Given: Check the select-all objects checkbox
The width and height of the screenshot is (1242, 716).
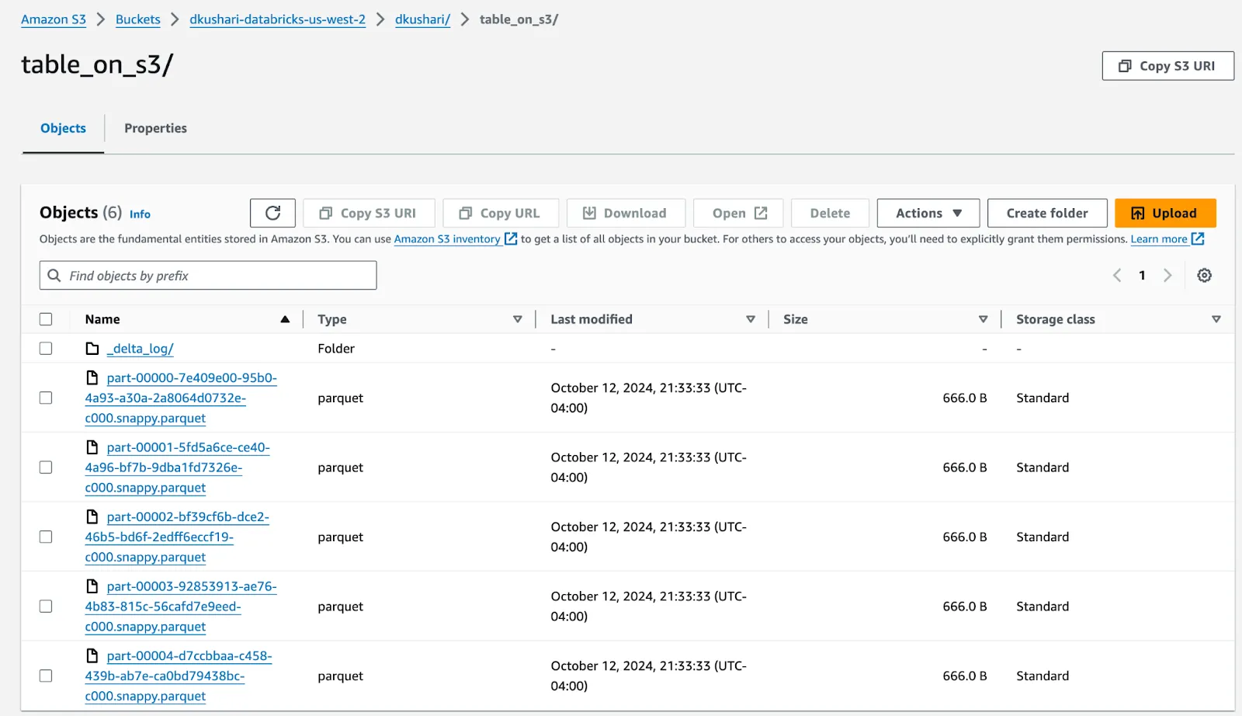Looking at the screenshot, I should tap(45, 318).
